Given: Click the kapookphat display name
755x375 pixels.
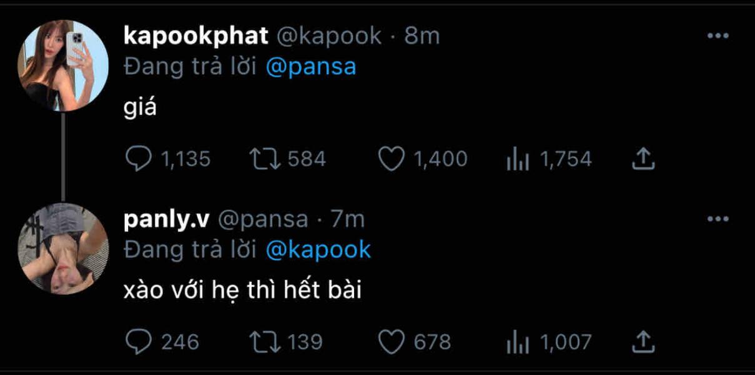Looking at the screenshot, I should [196, 36].
